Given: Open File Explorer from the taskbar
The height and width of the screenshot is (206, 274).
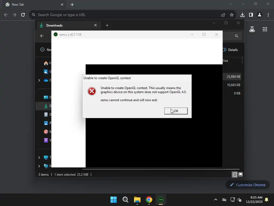Looking at the screenshot, I should (x=137, y=200).
